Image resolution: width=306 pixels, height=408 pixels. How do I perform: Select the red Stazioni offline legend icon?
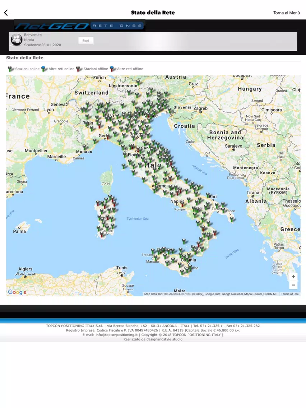(79, 69)
